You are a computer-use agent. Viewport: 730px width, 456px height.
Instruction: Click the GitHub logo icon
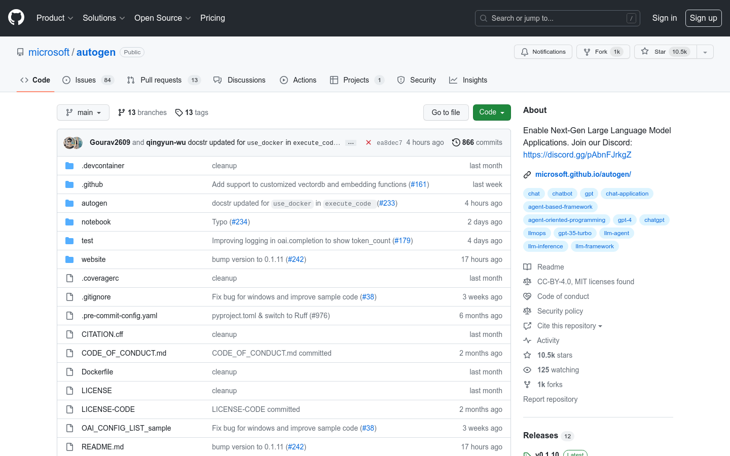(x=16, y=18)
